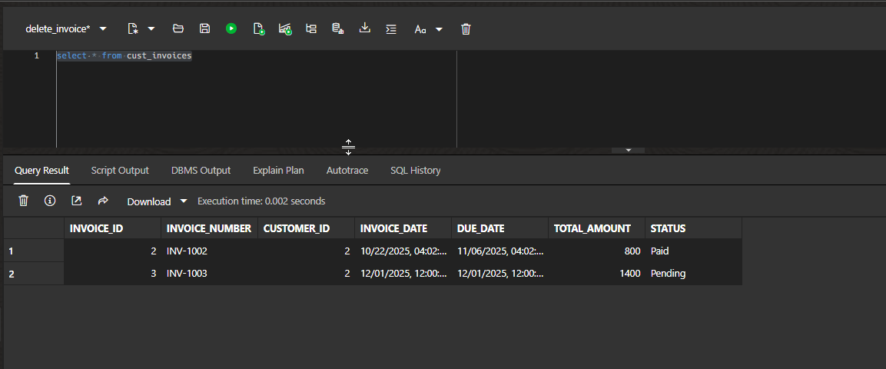The image size is (886, 369).
Task: Open the Download dropdown arrow
Action: [x=183, y=201]
